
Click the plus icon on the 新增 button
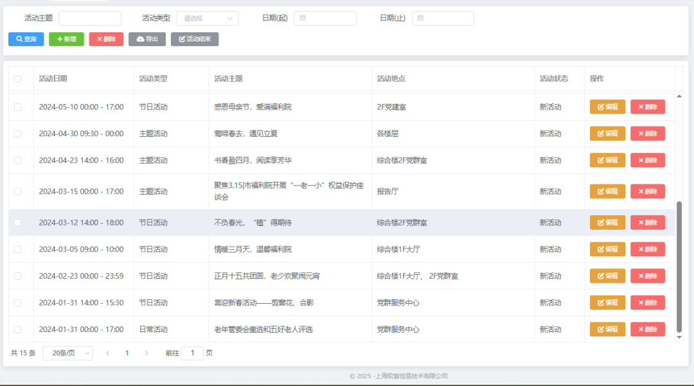point(58,39)
